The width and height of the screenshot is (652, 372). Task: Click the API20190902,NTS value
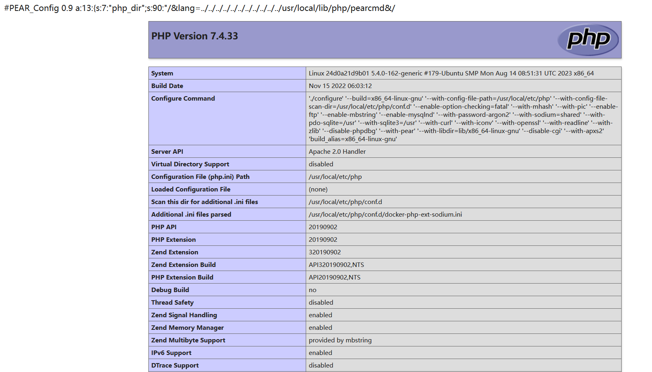[335, 277]
